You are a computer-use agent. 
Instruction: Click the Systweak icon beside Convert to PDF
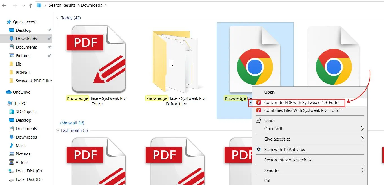258,103
